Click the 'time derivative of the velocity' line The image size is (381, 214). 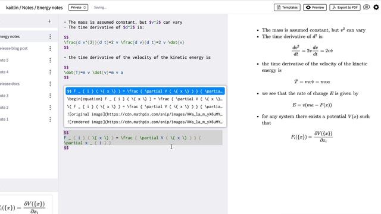coord(138,58)
